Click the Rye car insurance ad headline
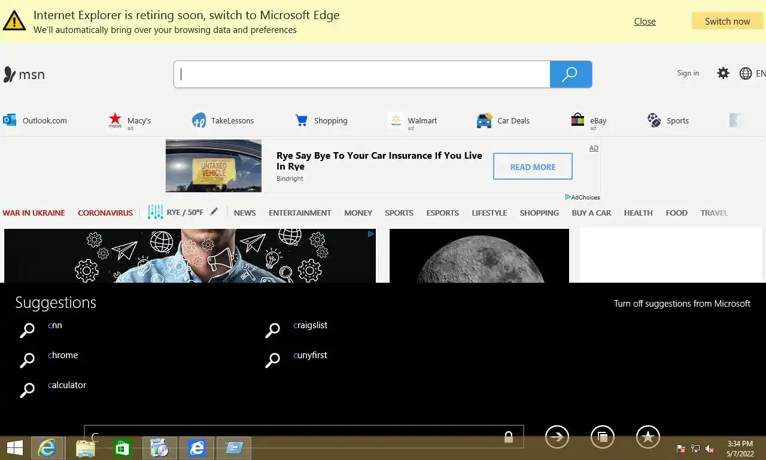 [x=379, y=161]
